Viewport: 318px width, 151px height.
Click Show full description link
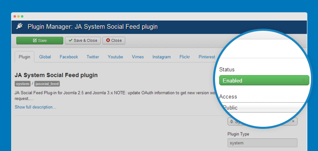point(35,107)
